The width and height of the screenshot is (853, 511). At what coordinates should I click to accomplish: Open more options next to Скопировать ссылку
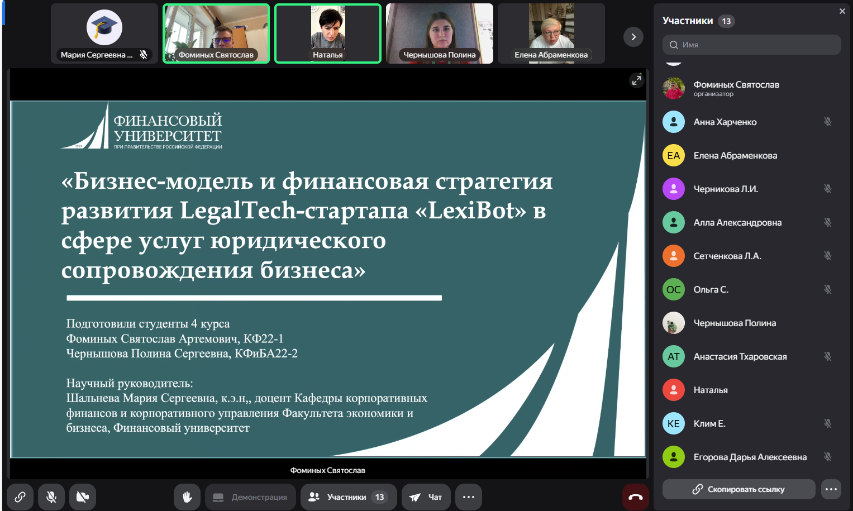pos(831,489)
